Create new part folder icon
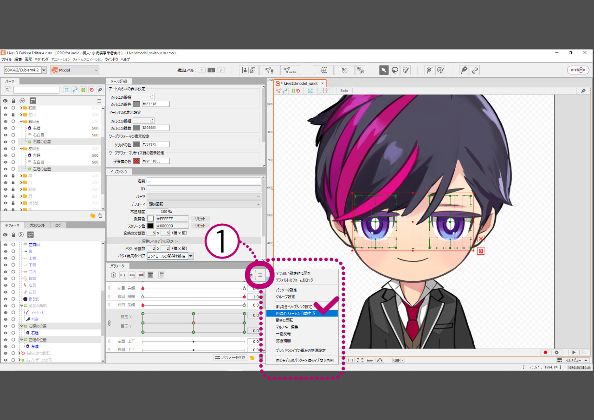Viewport: 594px width, 420px height. click(92, 215)
